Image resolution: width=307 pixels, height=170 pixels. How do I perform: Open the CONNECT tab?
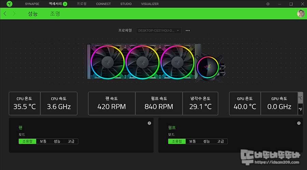coord(103,4)
